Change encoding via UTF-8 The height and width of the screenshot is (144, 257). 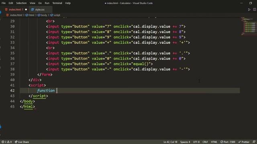[196, 142]
